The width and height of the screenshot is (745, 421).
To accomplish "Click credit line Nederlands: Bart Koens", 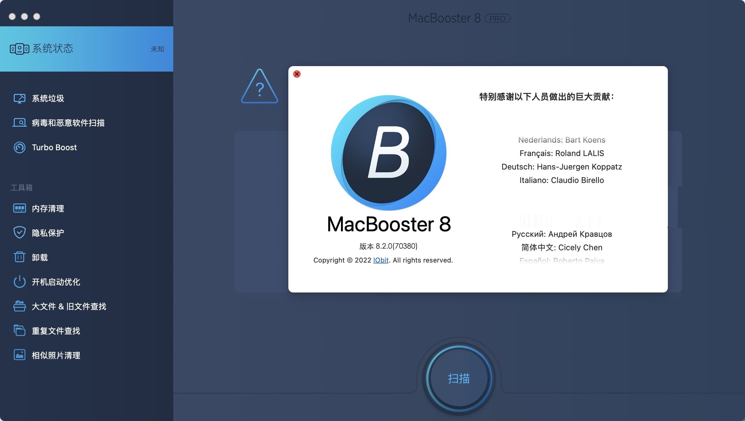I will point(562,140).
